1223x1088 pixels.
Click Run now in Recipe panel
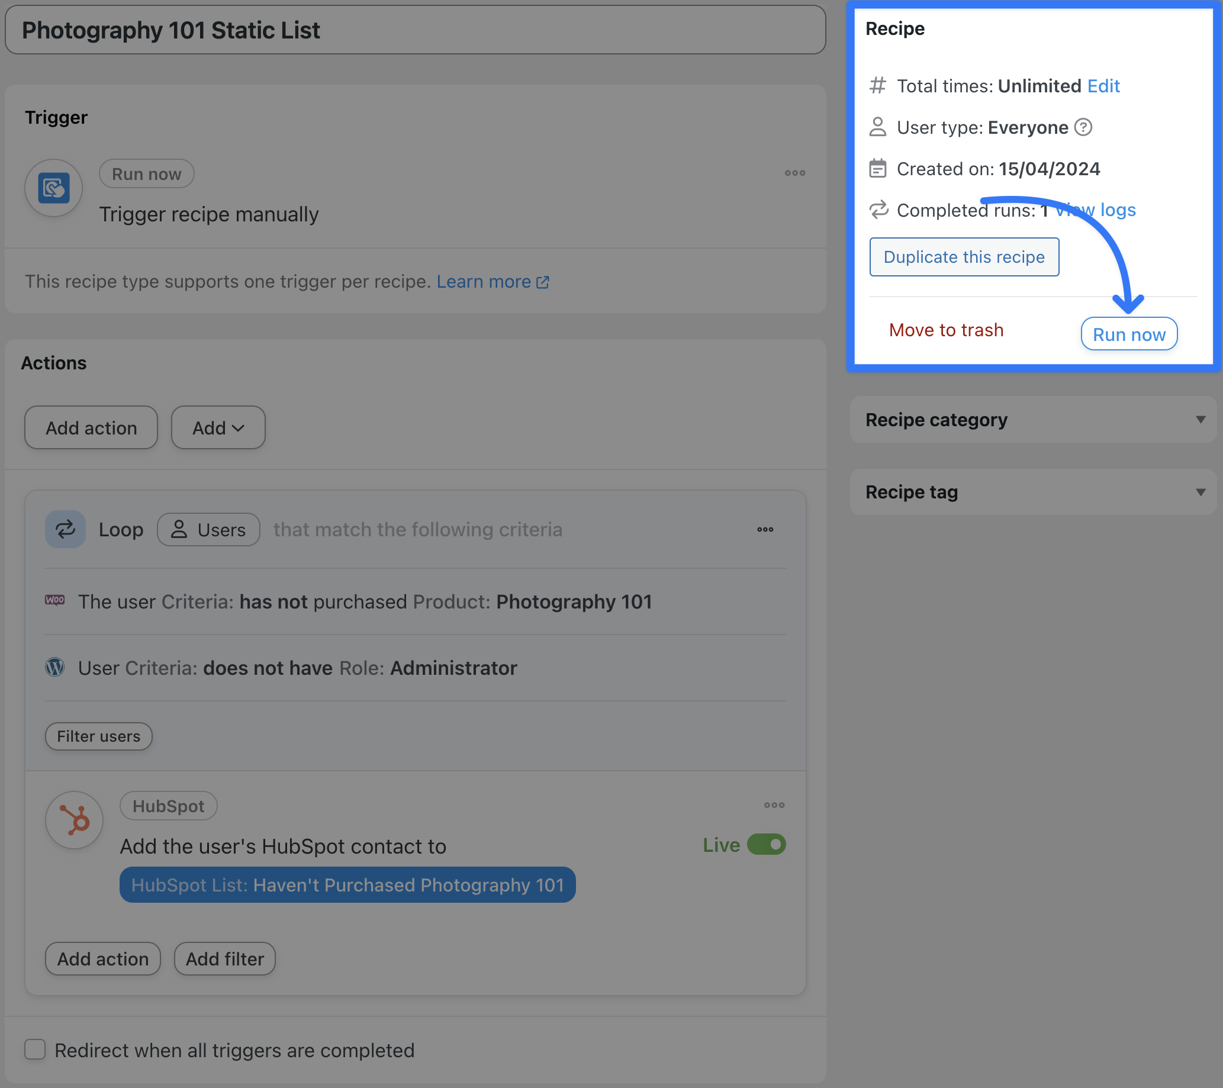(x=1128, y=334)
